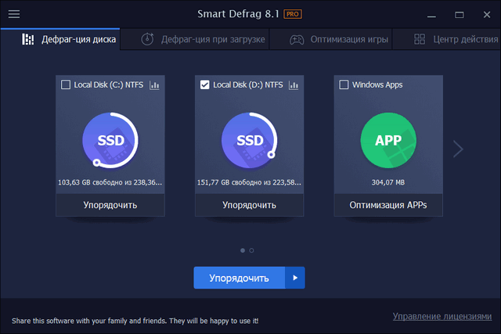Tick the Windows Apps checkbox

tap(344, 85)
